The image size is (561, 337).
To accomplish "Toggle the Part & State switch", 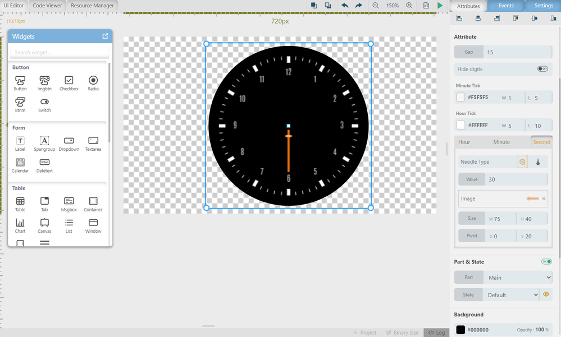I will [x=546, y=262].
